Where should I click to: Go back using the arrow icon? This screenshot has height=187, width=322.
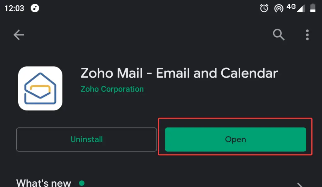19,35
